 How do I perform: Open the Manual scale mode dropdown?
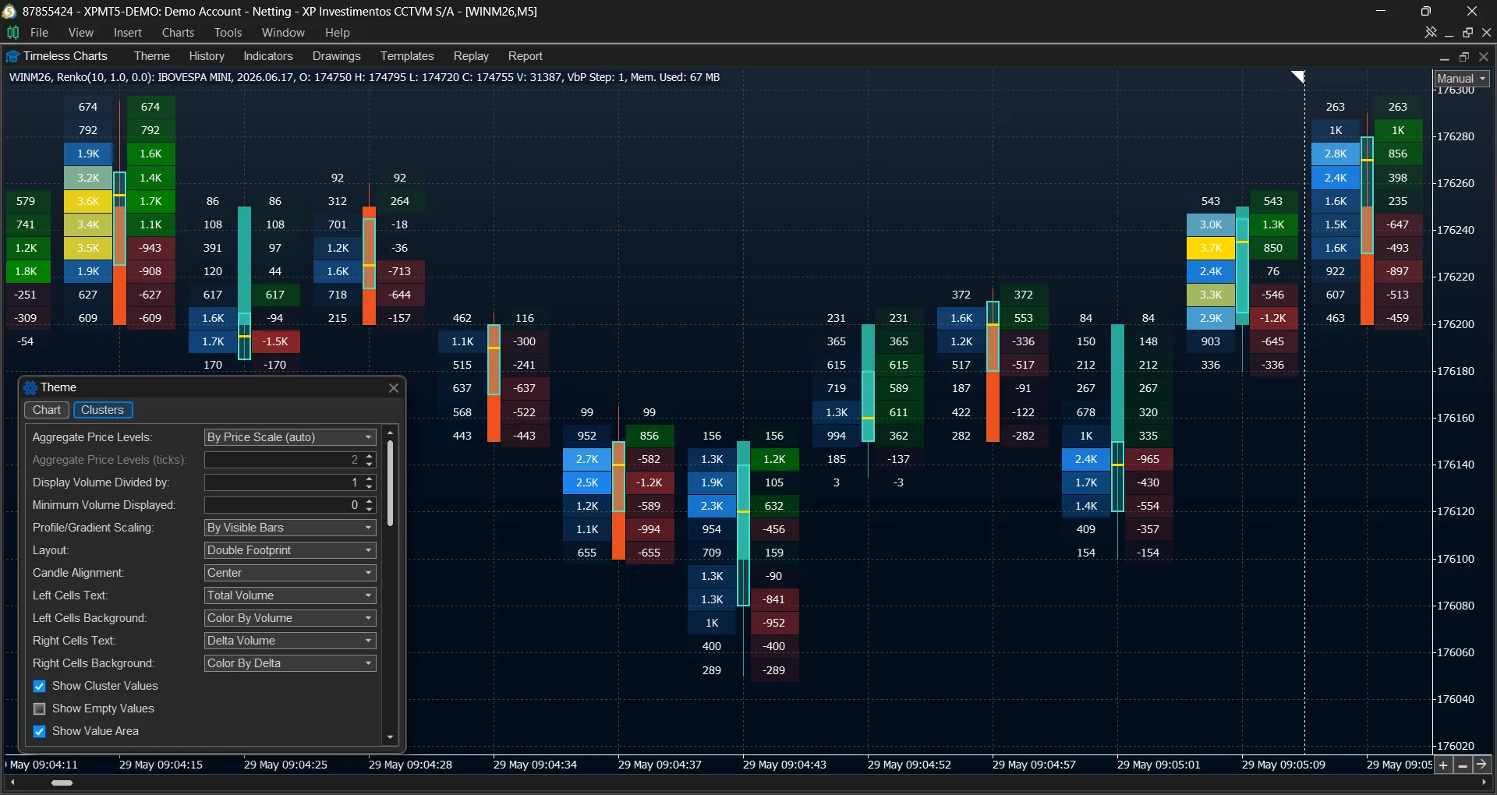[x=1461, y=79]
